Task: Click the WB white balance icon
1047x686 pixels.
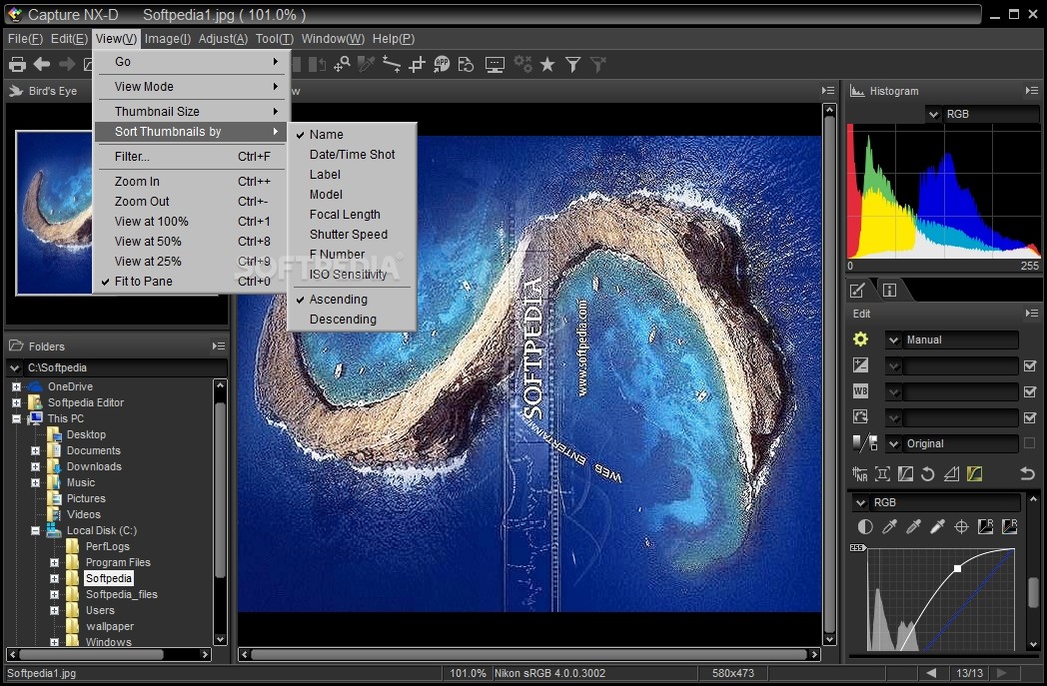Action: (861, 391)
